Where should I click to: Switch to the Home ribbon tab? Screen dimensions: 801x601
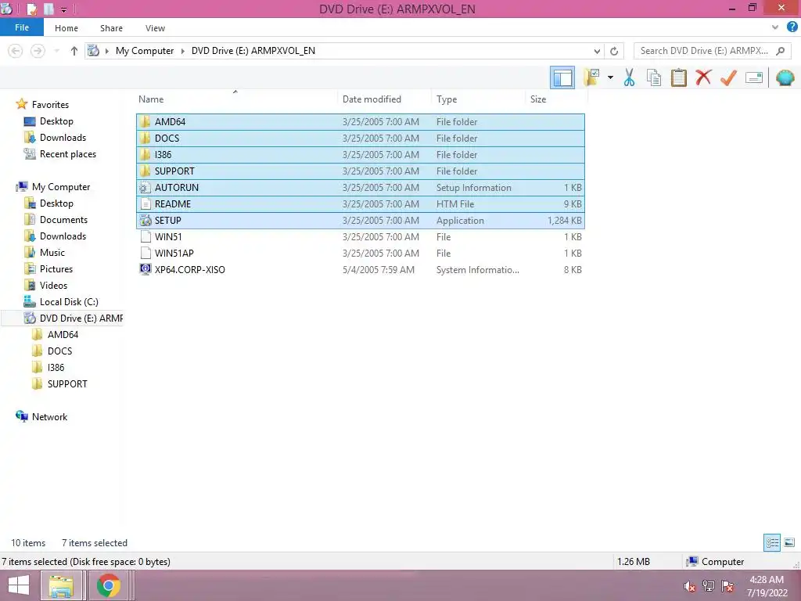(x=66, y=28)
